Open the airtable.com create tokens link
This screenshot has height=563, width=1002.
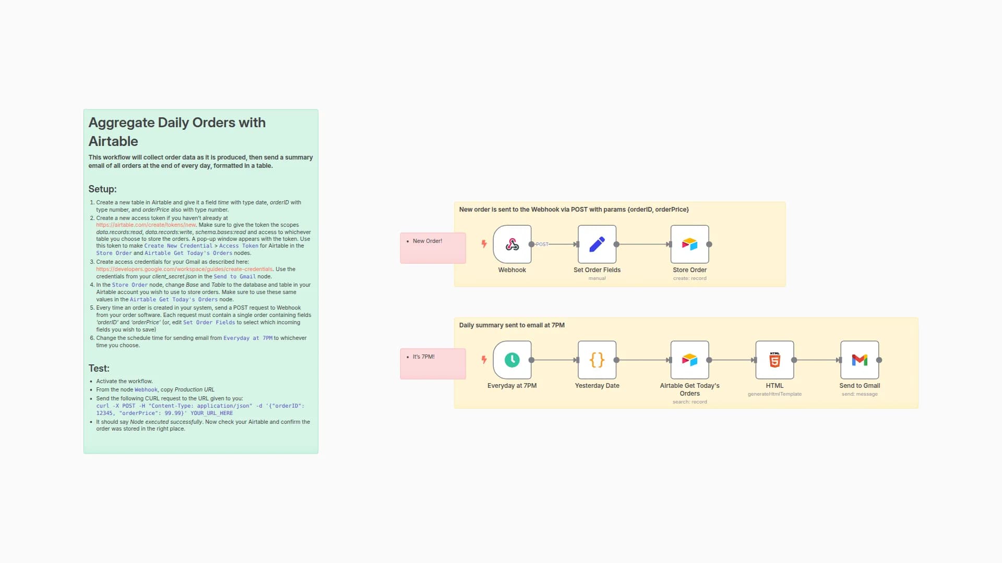(x=146, y=225)
